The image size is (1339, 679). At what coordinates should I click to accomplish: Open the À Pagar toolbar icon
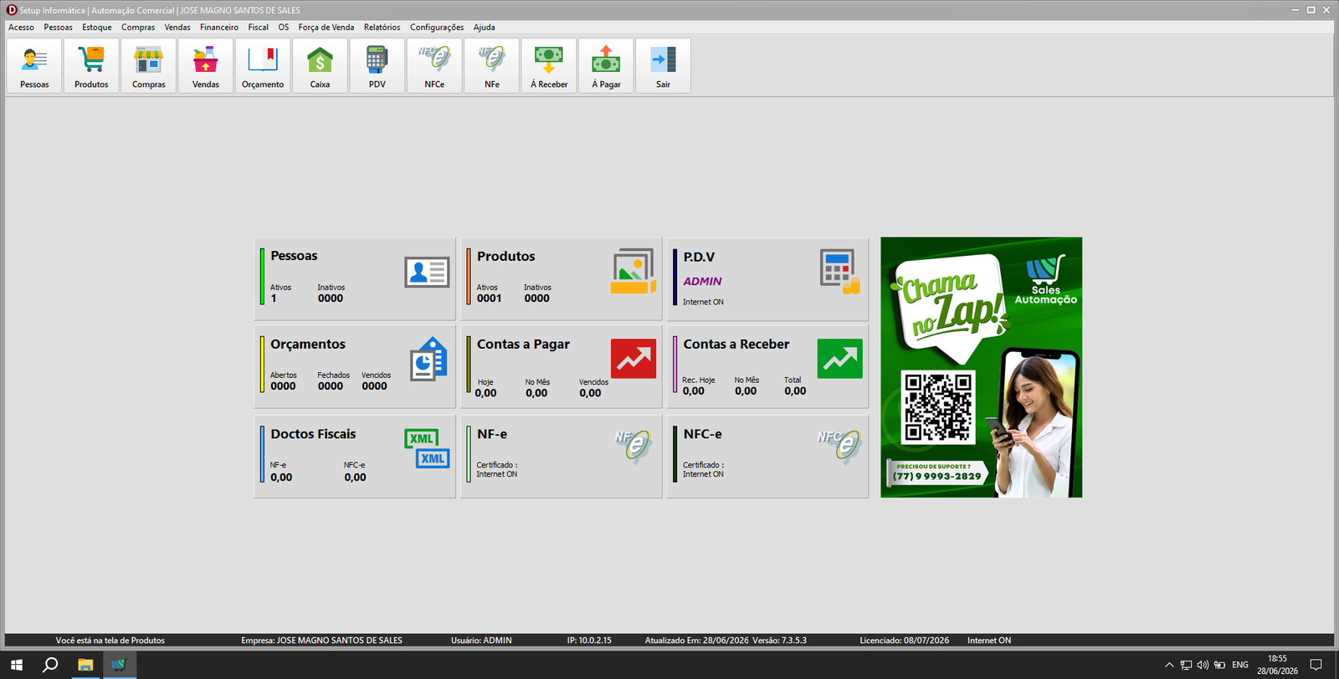tap(606, 66)
